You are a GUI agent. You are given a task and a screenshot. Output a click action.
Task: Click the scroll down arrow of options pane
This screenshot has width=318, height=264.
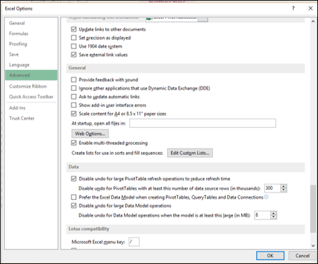point(313,246)
